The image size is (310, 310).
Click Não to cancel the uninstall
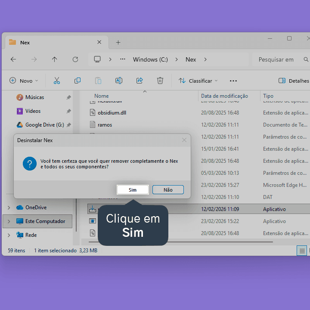[x=168, y=190]
